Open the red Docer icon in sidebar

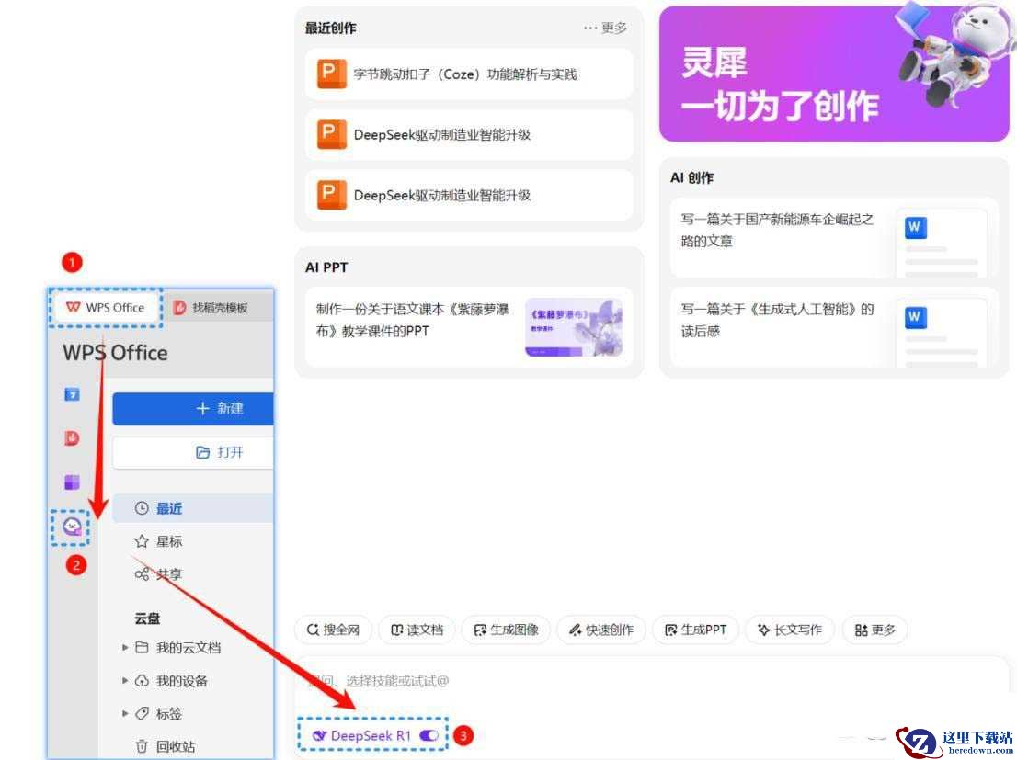[x=72, y=438]
